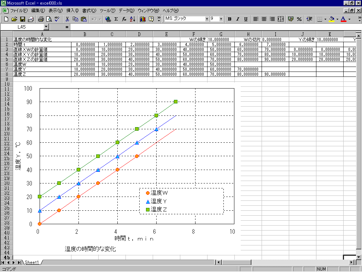This screenshot has height=272, width=362.
Task: Click the 温度Z legend entry in chart
Action: tap(159, 209)
